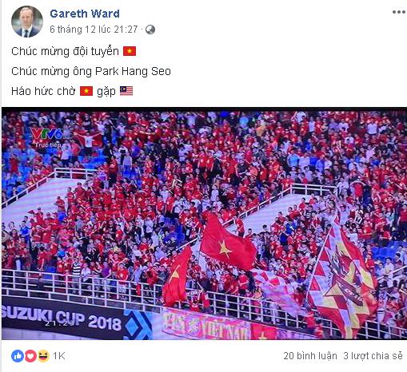Screen dimensions: 407x372
Task: Click the blue Like reaction icon
Action: [x=18, y=356]
